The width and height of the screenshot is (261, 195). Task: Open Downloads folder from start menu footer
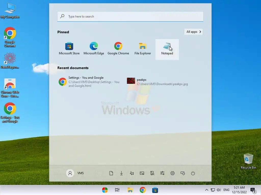[x=122, y=173]
